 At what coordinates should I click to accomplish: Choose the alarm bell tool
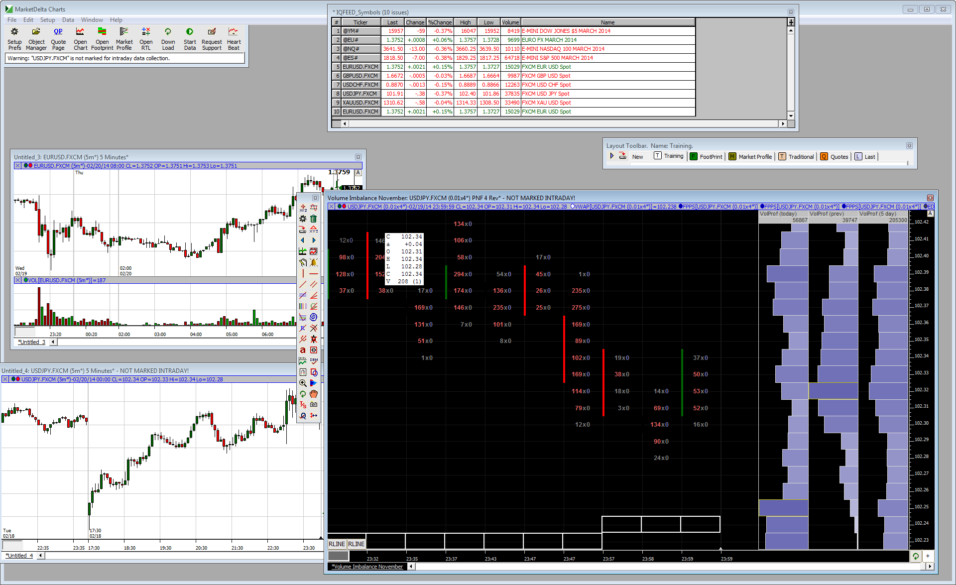(x=314, y=262)
